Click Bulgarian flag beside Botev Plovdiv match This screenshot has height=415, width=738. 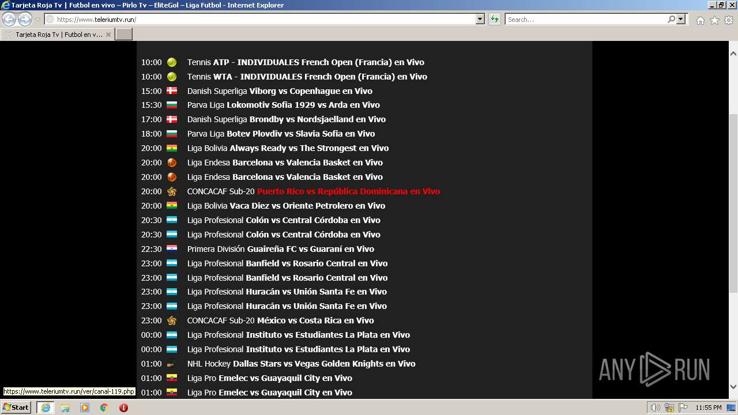(x=172, y=134)
